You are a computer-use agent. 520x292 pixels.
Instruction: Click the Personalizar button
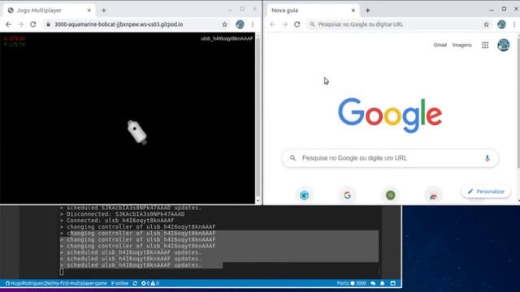click(486, 191)
